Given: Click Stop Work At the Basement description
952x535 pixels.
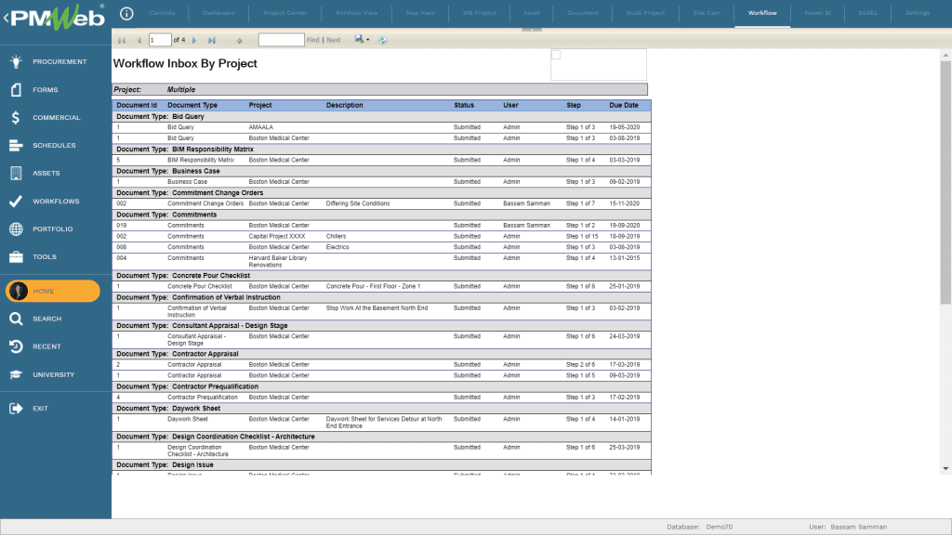Looking at the screenshot, I should point(377,308).
